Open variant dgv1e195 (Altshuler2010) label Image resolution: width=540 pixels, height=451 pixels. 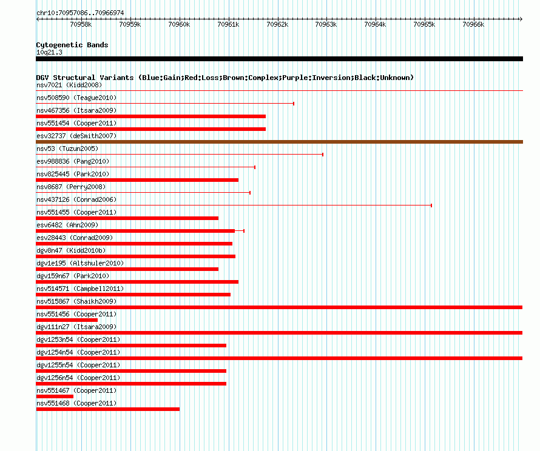80,263
